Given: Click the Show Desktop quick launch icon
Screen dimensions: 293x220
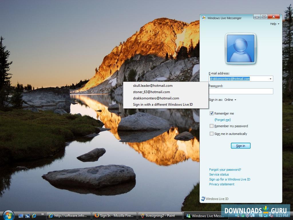Looking at the screenshot, I should point(21,216).
